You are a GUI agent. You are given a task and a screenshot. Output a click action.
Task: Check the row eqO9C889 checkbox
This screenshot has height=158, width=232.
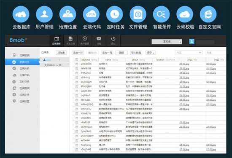pos(77,91)
